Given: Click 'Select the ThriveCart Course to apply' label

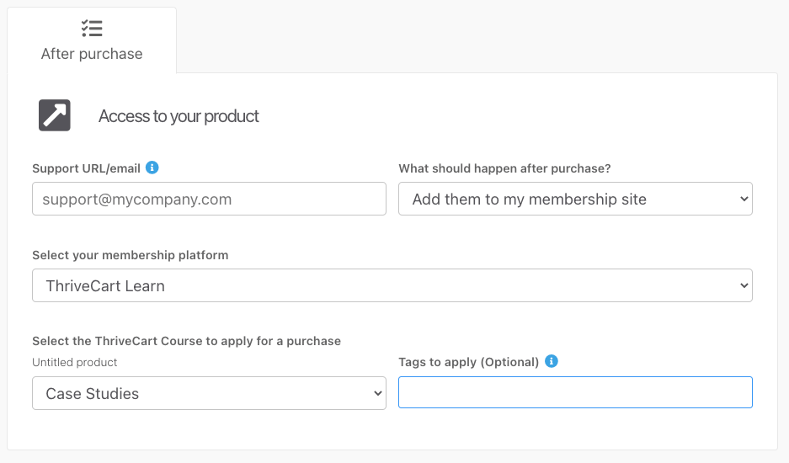Looking at the screenshot, I should point(186,341).
